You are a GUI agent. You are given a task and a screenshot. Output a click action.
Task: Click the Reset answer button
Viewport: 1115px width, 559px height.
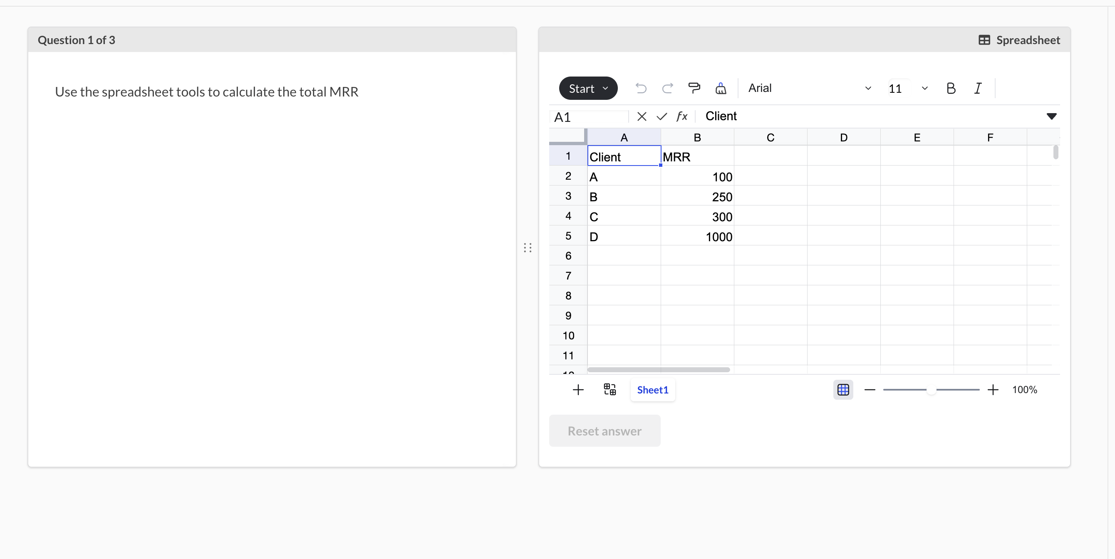click(x=604, y=431)
